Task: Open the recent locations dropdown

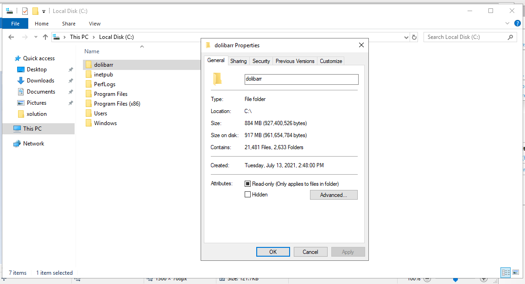Action: click(36, 37)
